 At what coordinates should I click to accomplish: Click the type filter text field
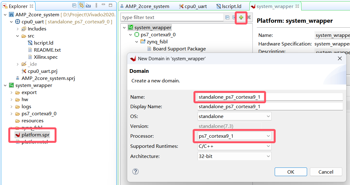pyautogui.click(x=172, y=17)
